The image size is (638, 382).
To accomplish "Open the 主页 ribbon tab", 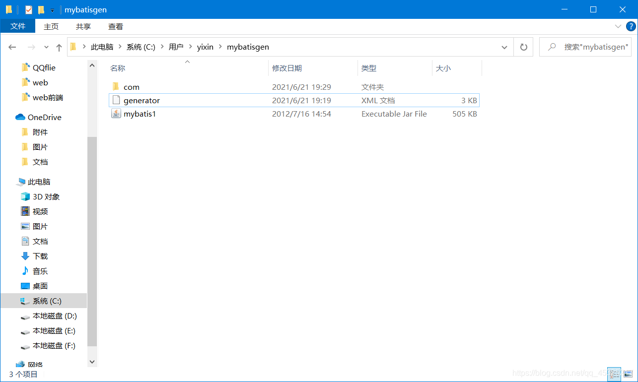I will coord(51,27).
